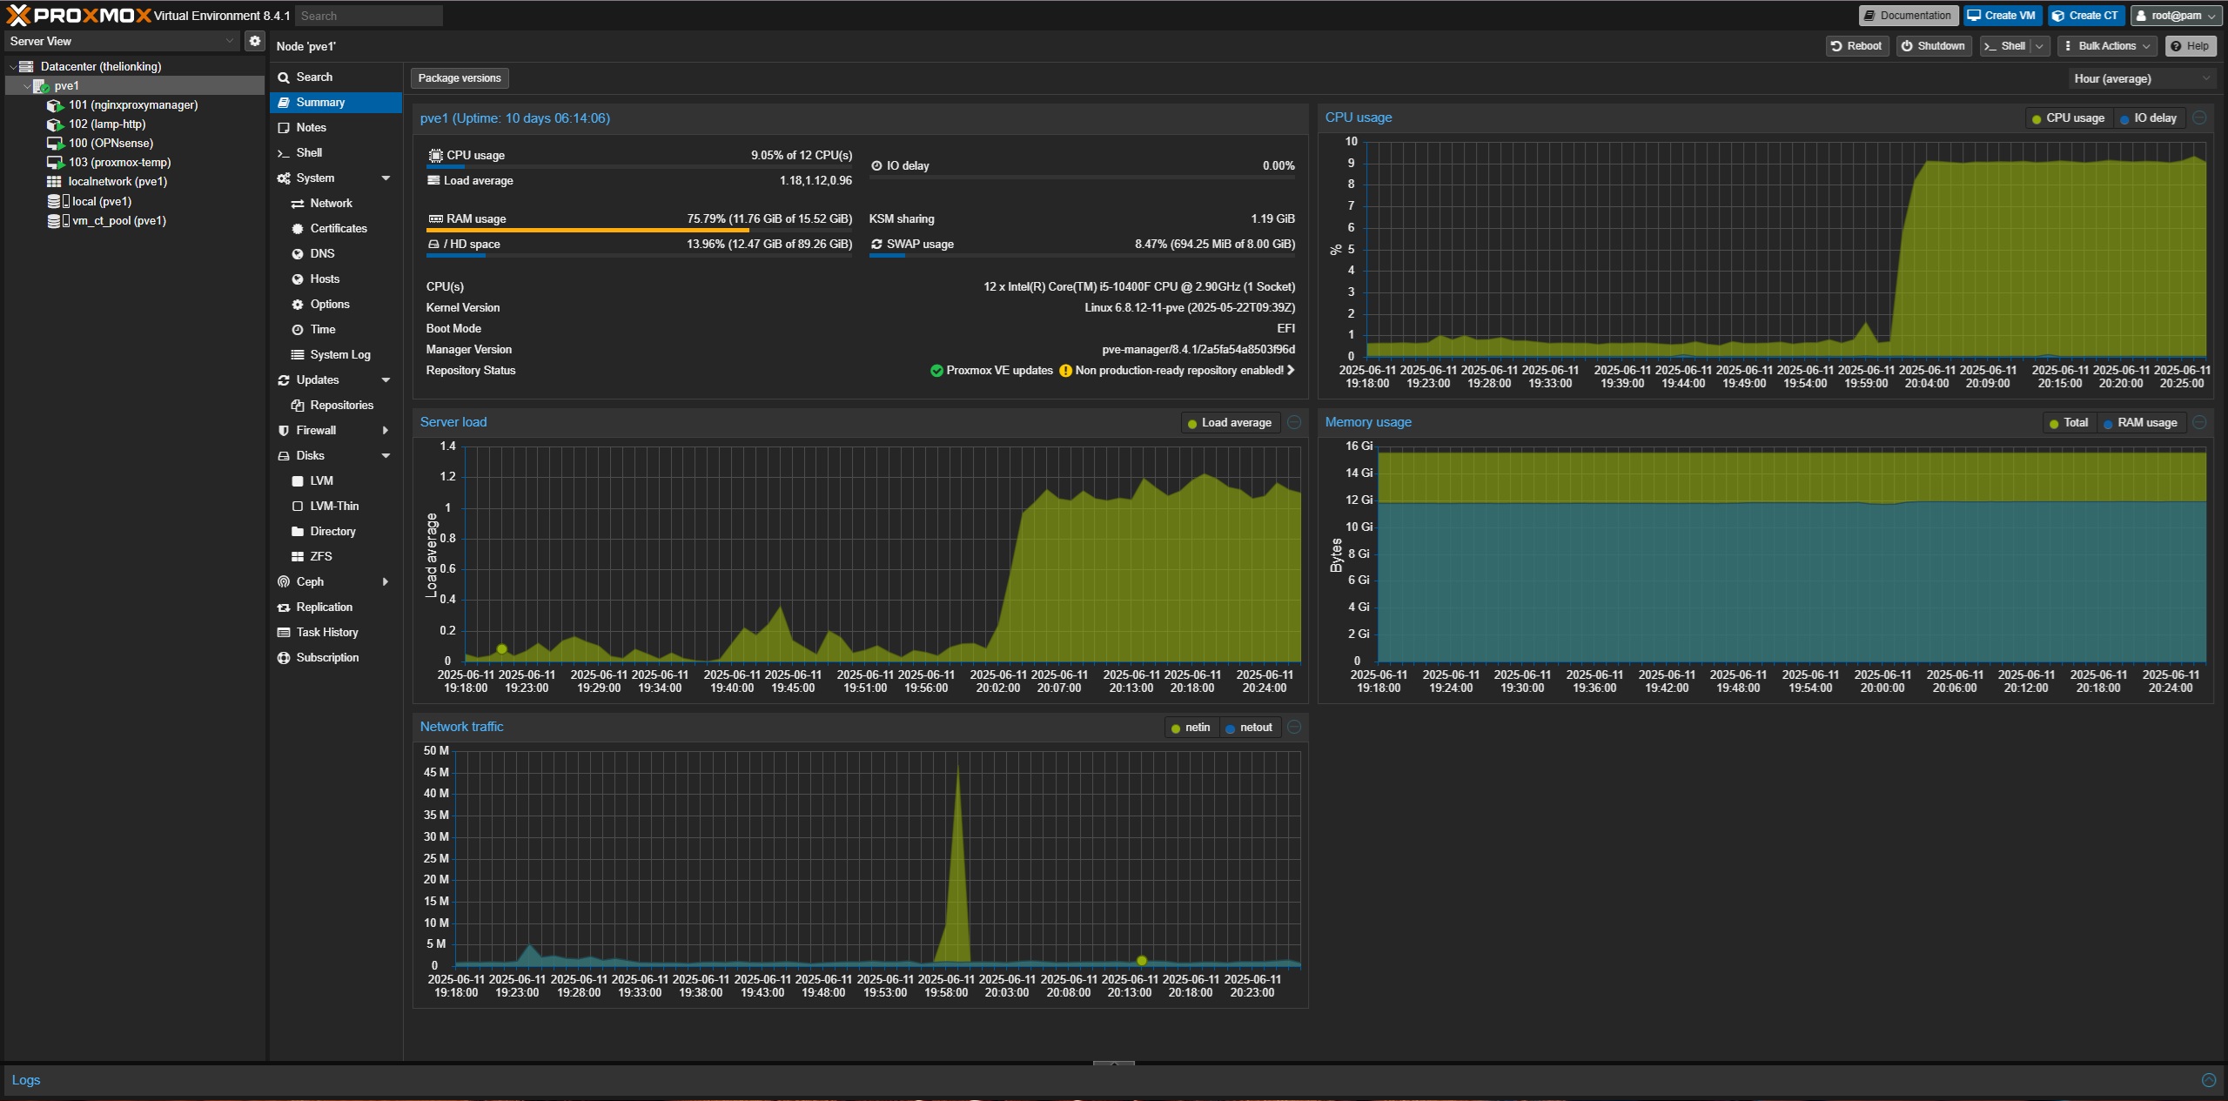The image size is (2228, 1101).
Task: Collapse the Datacenter tree node
Action: pyautogui.click(x=13, y=66)
